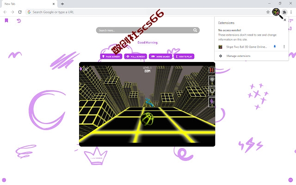Viewport: 296px width, 185px height.
Task: Activate the purple gem power-up icon
Action: pos(212,102)
